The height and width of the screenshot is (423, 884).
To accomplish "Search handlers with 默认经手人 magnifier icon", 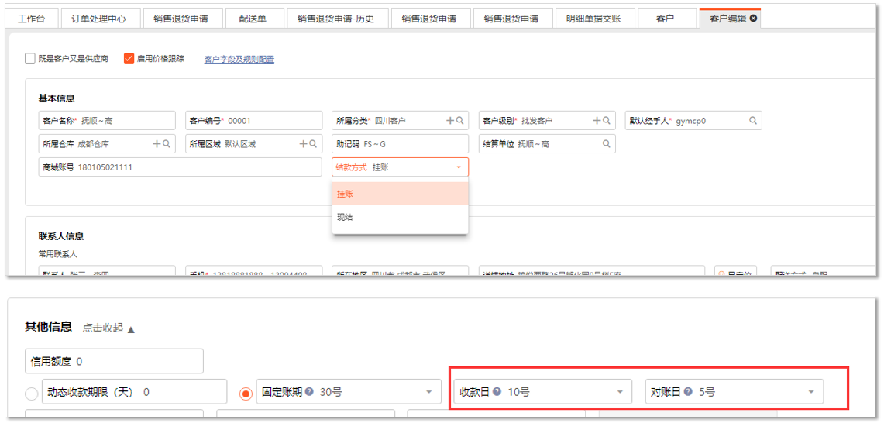I will tap(752, 121).
